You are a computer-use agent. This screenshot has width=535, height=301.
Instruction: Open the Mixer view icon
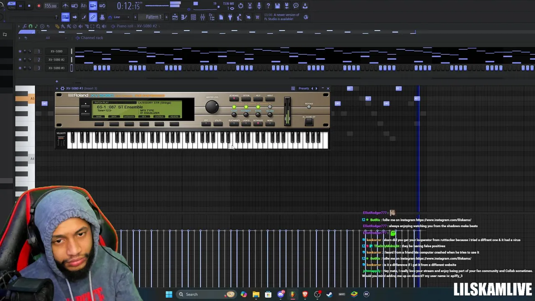pyautogui.click(x=203, y=17)
